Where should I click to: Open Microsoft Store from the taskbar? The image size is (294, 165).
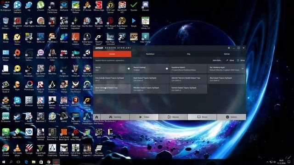pyautogui.click(x=41, y=162)
